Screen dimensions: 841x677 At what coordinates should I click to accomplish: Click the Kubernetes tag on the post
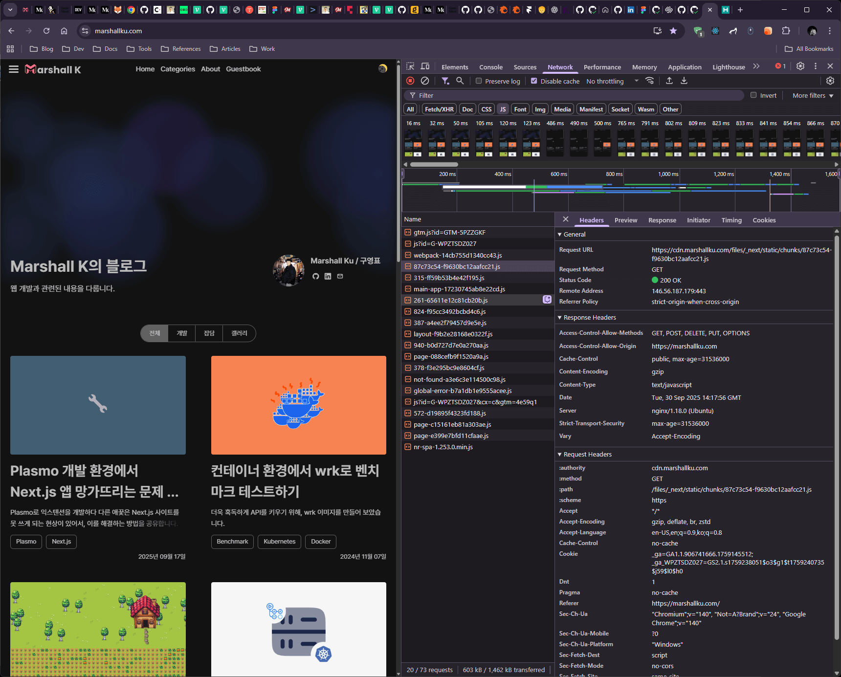[279, 542]
